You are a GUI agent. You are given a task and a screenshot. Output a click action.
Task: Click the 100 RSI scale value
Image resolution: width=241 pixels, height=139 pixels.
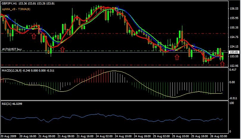point(232,103)
